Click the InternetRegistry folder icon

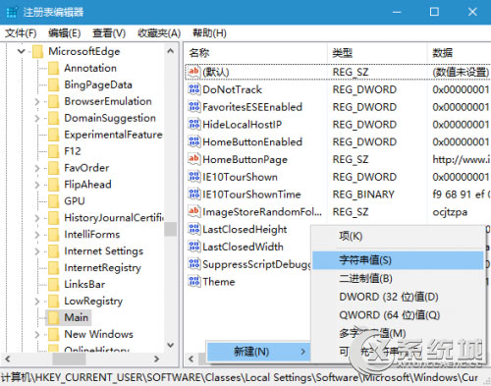coord(53,267)
